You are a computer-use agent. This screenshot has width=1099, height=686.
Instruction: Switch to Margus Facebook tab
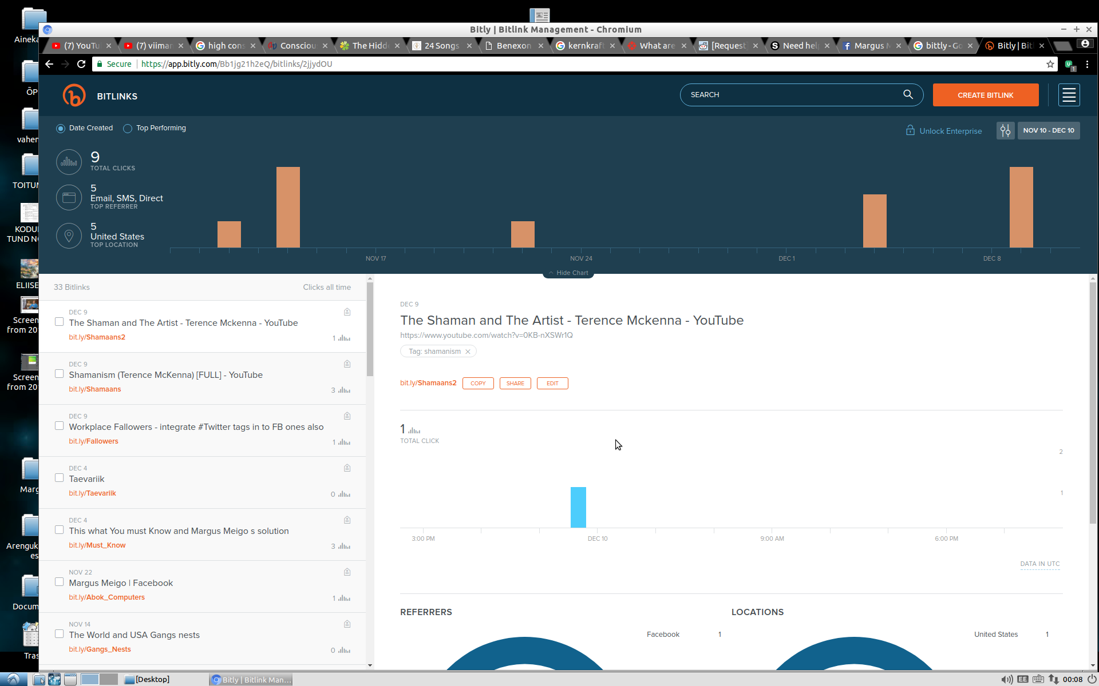click(871, 46)
